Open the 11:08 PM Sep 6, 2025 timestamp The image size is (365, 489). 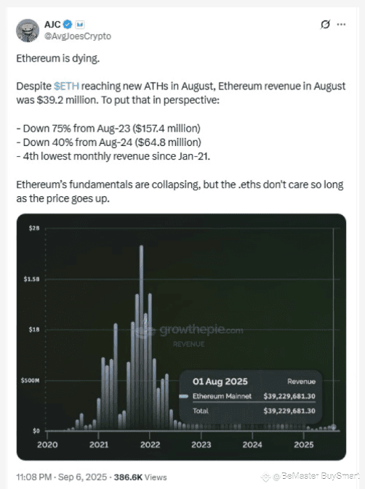(x=62, y=477)
